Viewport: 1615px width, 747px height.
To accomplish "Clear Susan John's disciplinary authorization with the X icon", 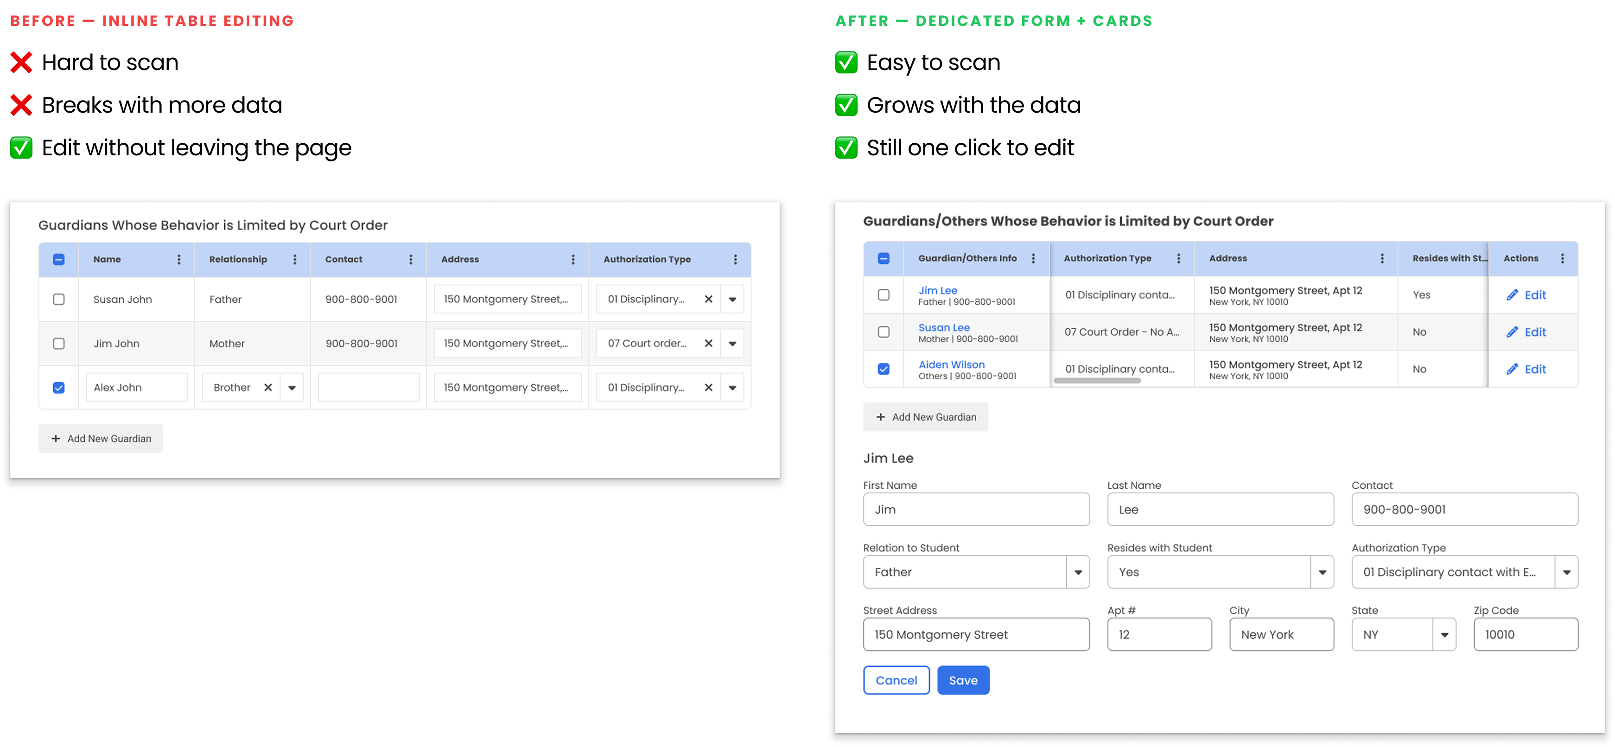I will 708,299.
